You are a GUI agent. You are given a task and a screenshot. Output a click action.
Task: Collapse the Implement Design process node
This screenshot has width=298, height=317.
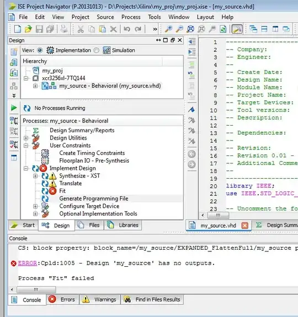[26, 168]
